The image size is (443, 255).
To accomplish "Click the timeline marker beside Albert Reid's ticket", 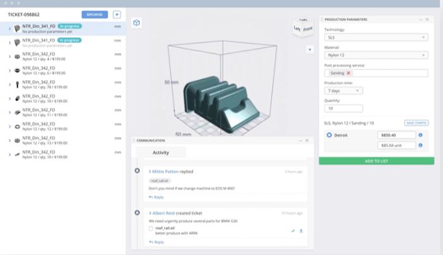I will point(137,213).
